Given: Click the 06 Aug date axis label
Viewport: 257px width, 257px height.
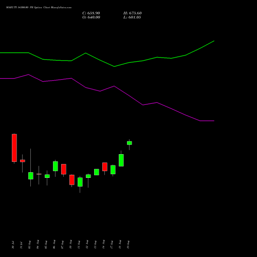Looking at the screenshot, I should click(x=54, y=245).
